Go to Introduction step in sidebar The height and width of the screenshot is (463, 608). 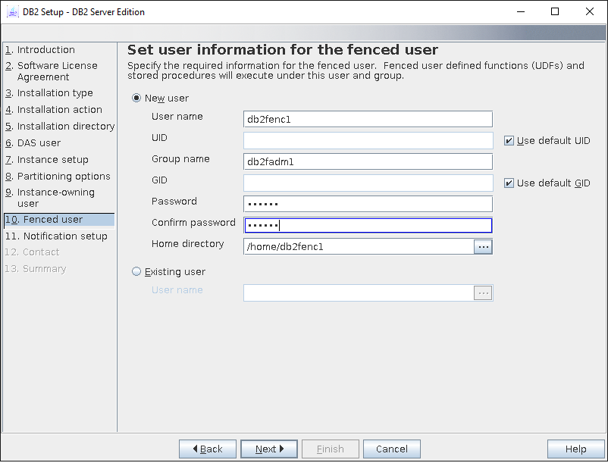coord(45,50)
